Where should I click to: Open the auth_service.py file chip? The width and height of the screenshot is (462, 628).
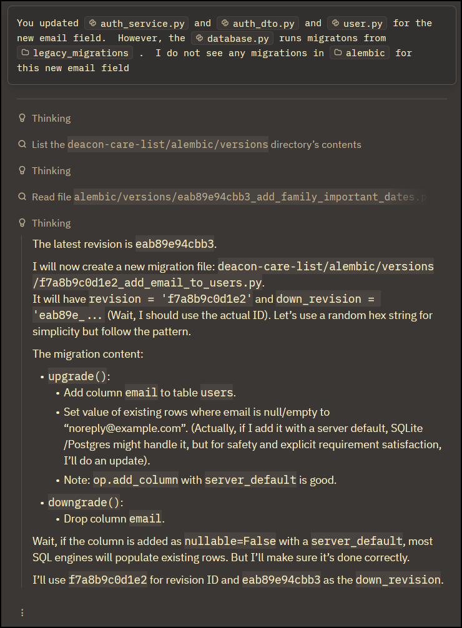pyautogui.click(x=136, y=23)
